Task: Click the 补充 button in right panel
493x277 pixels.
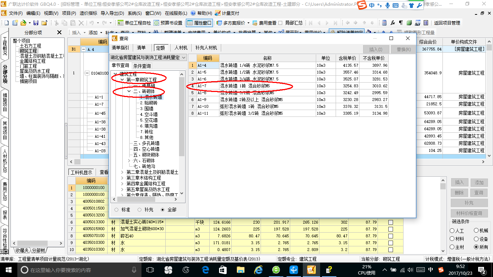Action: [x=469, y=203]
